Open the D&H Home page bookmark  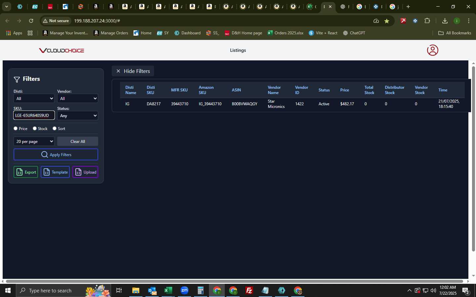pos(243,33)
